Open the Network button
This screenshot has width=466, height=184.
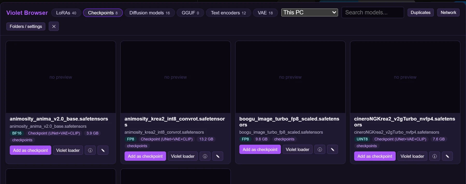[x=448, y=12]
